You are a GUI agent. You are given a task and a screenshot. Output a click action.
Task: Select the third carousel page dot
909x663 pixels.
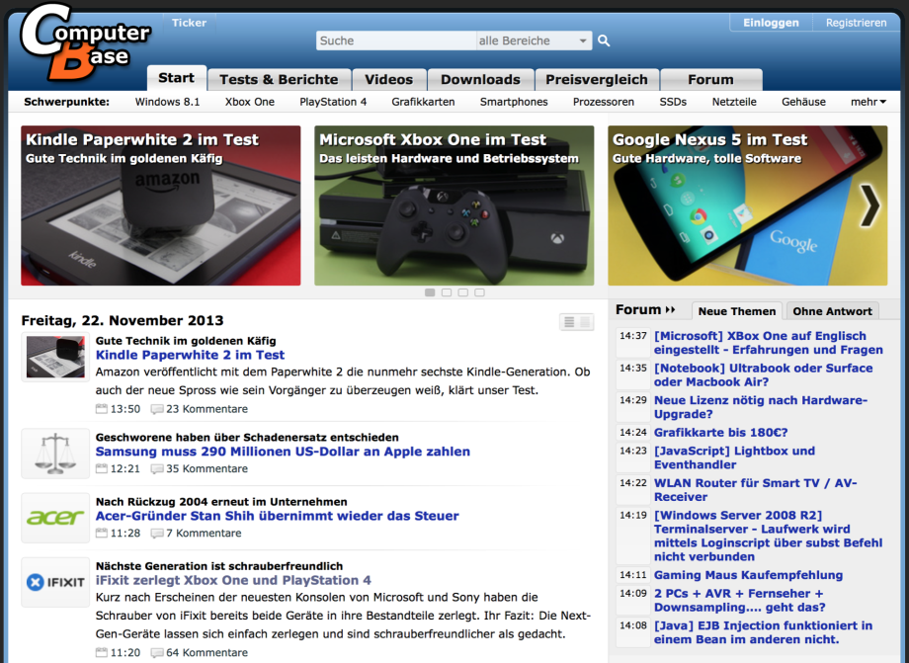[462, 292]
